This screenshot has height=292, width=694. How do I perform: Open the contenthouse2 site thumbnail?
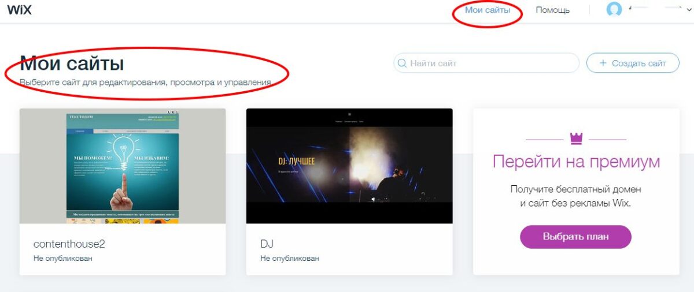coord(123,166)
